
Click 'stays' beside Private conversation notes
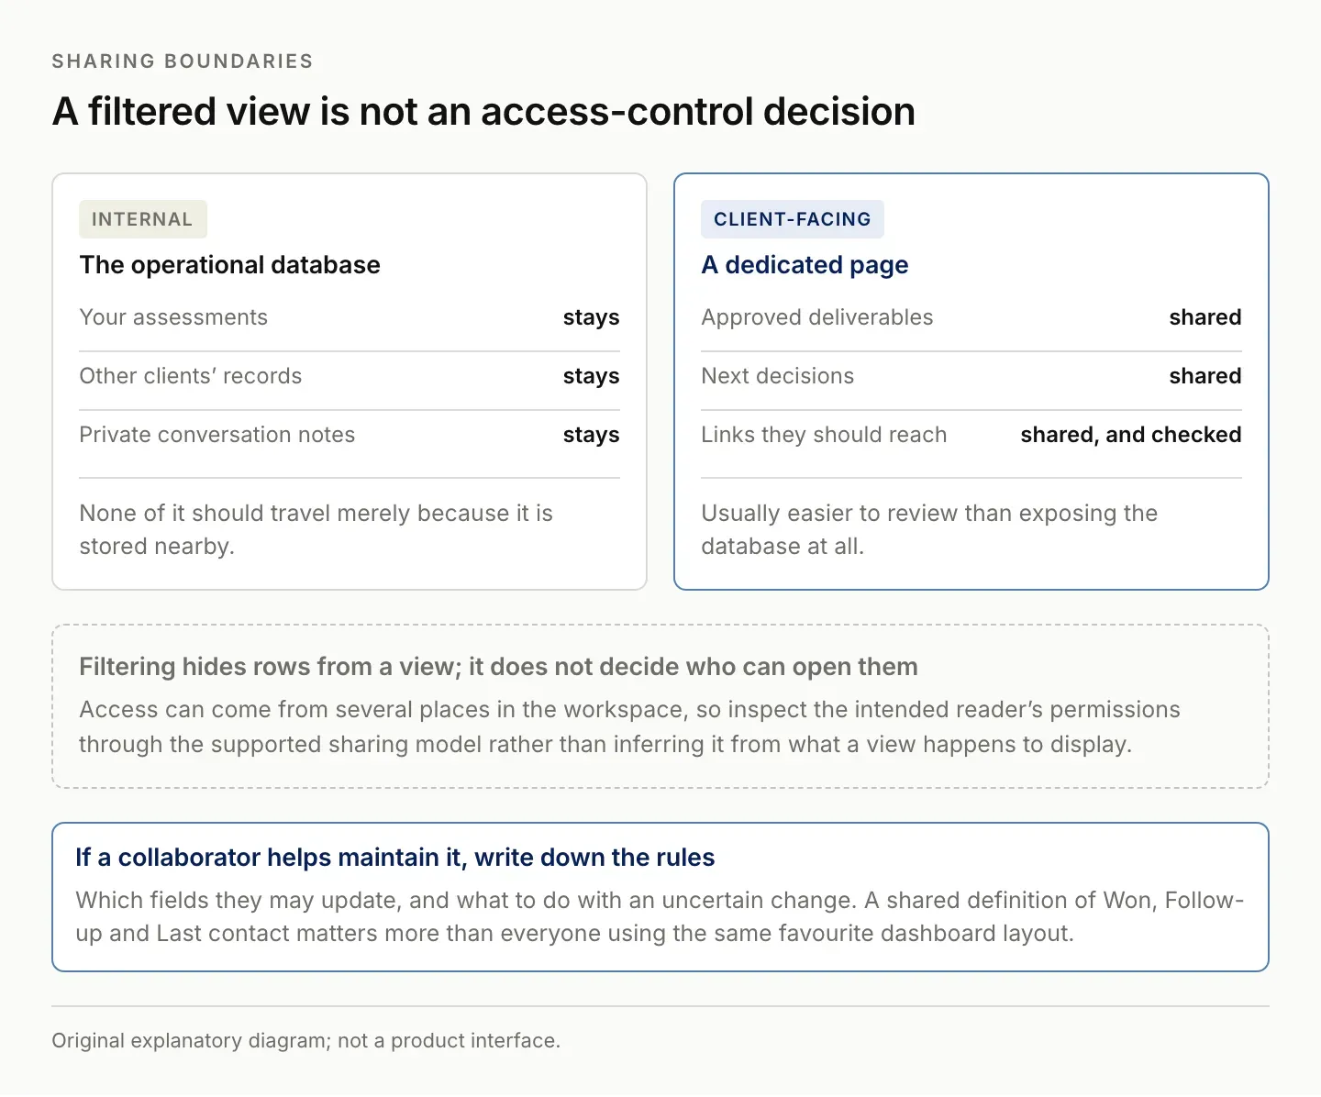[591, 435]
